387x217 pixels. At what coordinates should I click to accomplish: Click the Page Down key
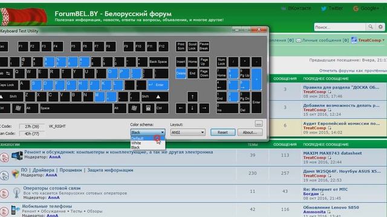[x=204, y=74]
